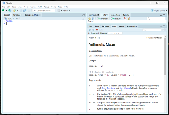The image size is (169, 115).
Task: Maximize the History pane
Action: (164, 15)
